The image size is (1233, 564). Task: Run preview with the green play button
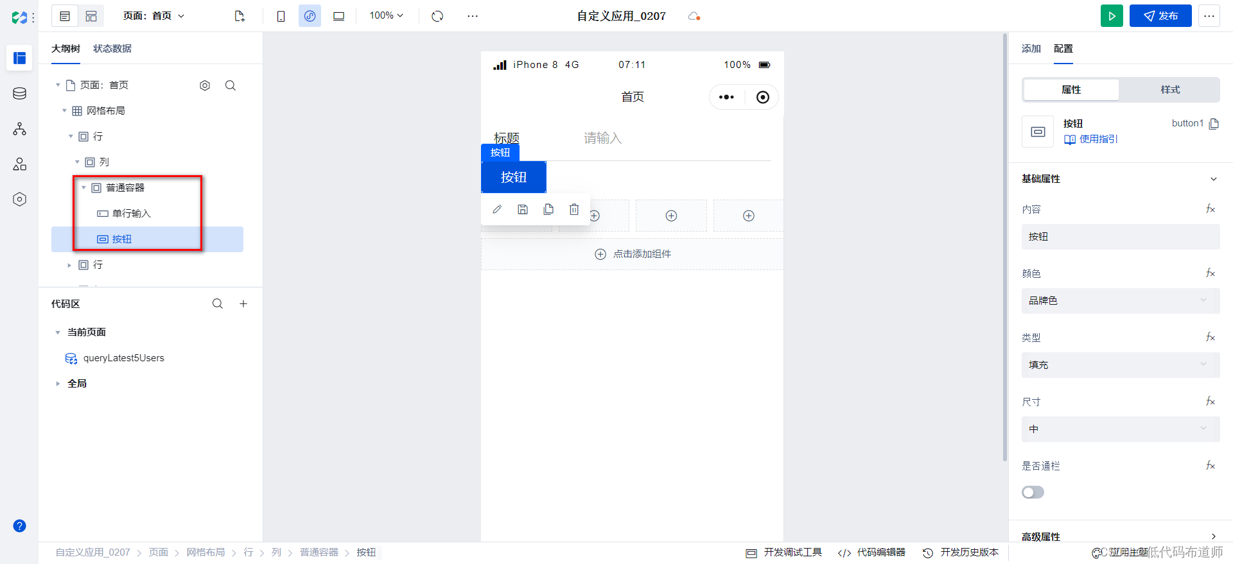tap(1112, 16)
